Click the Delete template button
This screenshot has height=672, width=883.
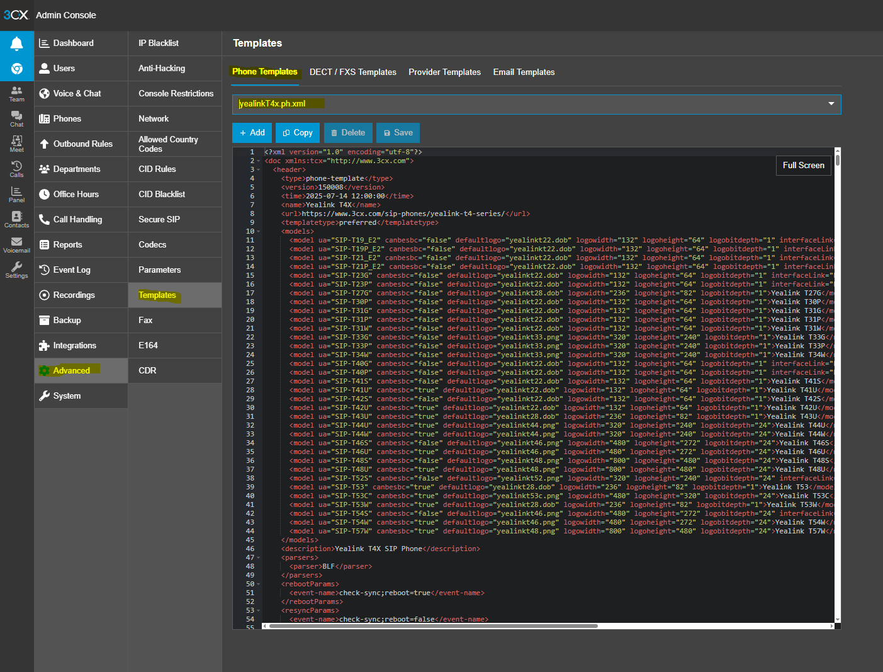coord(348,133)
